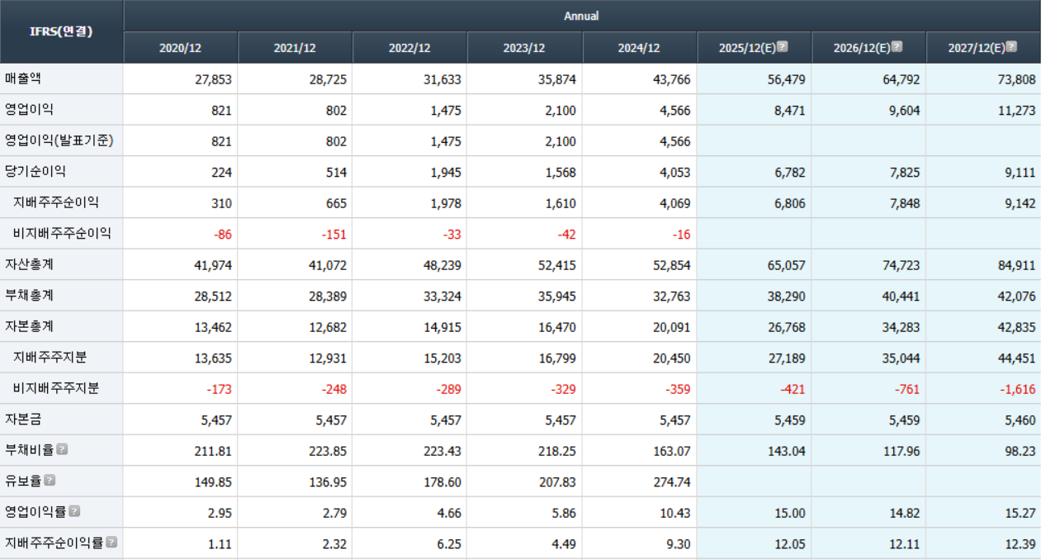Click 자본총계 value 12,682 for 2021/12
Viewport: 1041px width, 560px height.
tap(328, 327)
